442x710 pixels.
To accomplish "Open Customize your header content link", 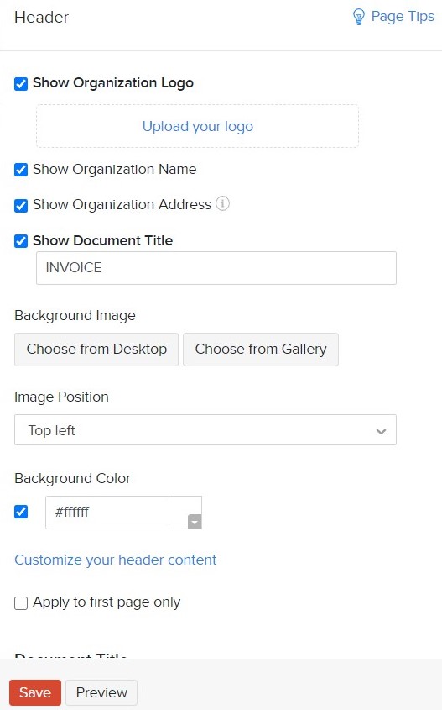I will tap(115, 560).
